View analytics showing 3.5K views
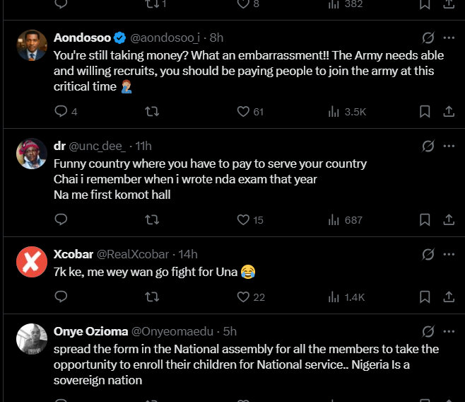This screenshot has height=402, width=465. (x=334, y=111)
